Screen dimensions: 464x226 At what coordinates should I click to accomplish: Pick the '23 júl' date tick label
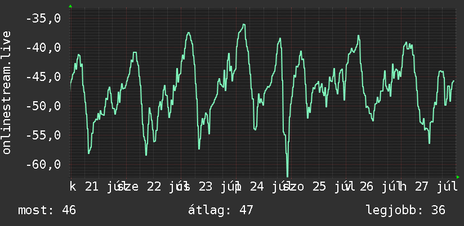pyautogui.click(x=215, y=187)
